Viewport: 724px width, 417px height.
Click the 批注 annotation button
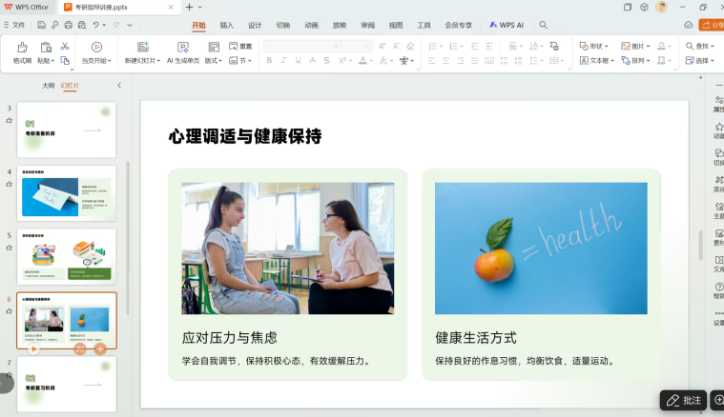pyautogui.click(x=683, y=401)
